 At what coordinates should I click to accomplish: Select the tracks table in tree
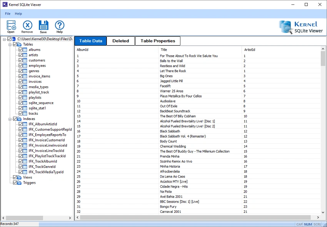click(x=33, y=113)
